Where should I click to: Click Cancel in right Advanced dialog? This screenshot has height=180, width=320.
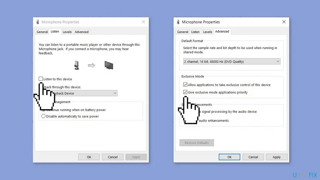tap(253, 157)
